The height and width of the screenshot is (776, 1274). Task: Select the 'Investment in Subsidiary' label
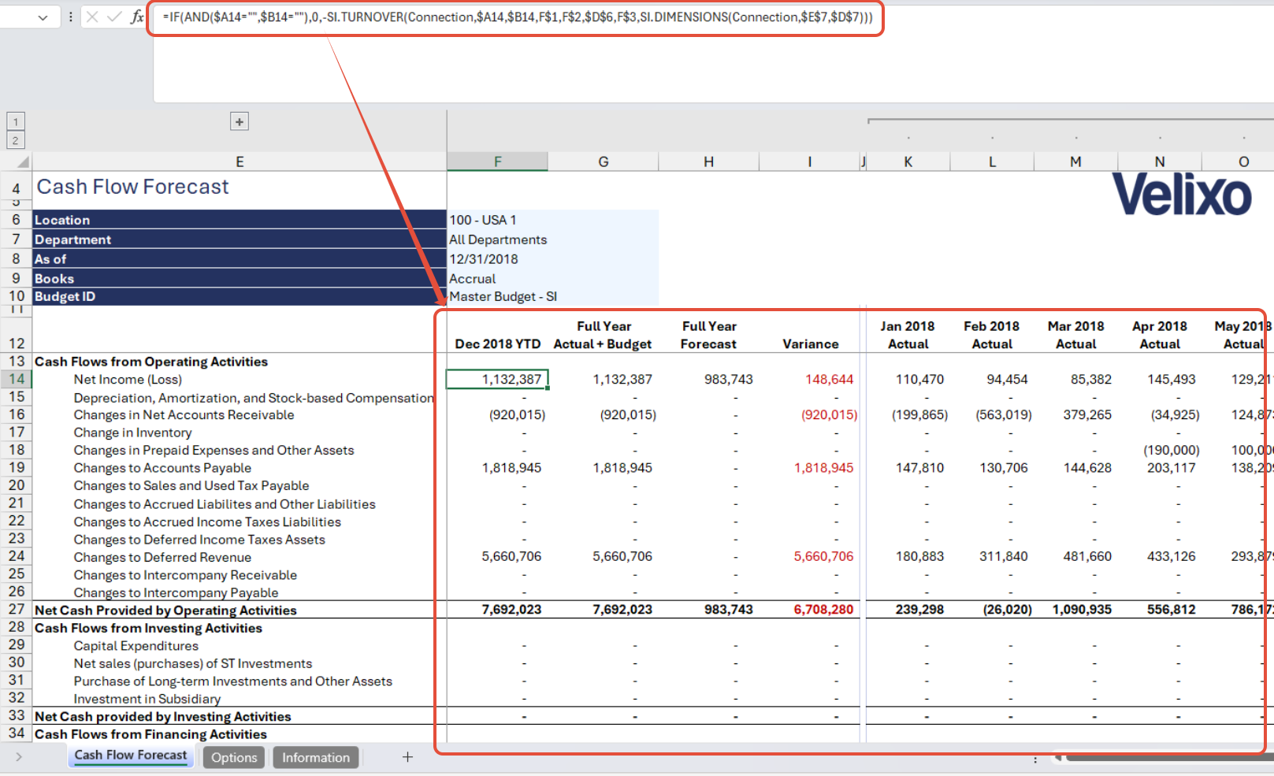147,699
